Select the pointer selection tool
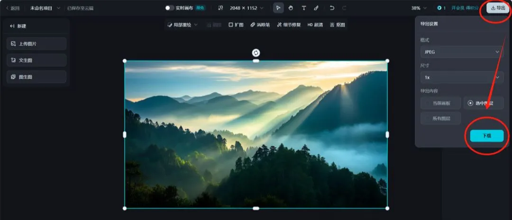This screenshot has width=512, height=220. point(278,8)
